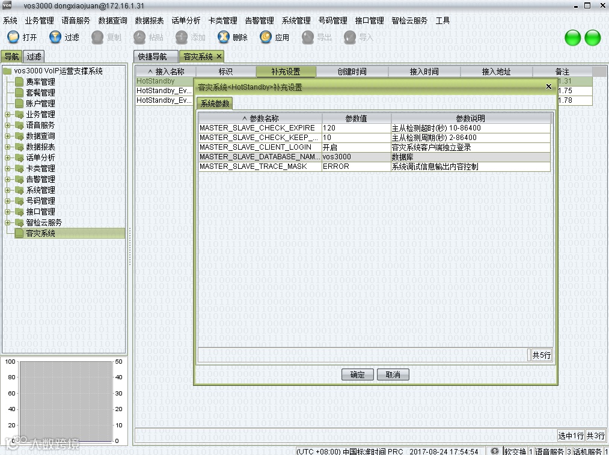Click the 创建时间 column header

[x=352, y=72]
